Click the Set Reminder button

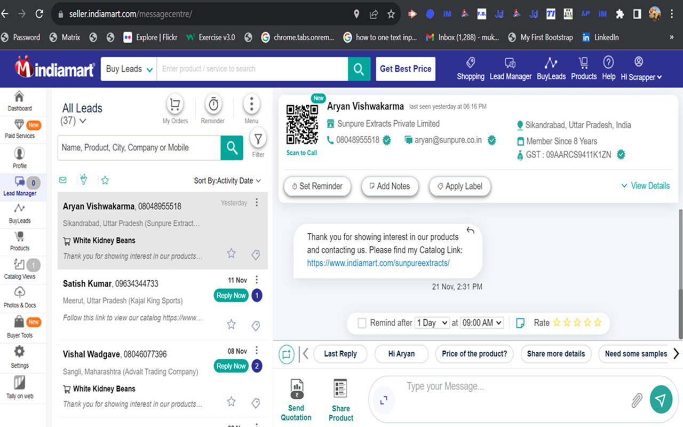tap(317, 186)
